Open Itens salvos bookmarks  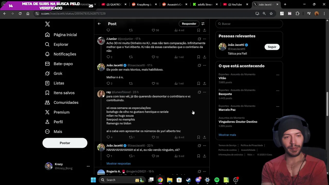point(60,93)
